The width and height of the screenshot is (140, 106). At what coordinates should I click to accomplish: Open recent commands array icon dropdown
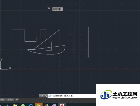click(50, 96)
